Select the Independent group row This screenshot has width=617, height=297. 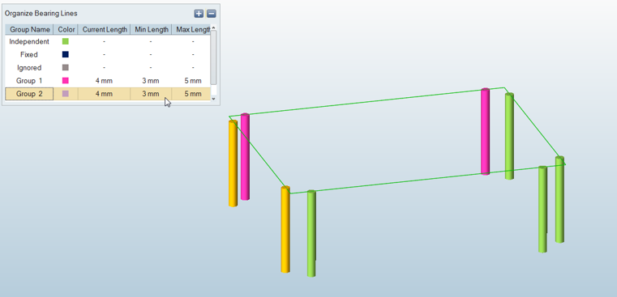coord(108,41)
